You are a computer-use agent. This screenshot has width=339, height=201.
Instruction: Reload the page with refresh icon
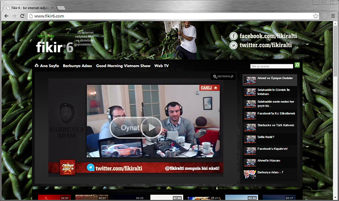22,16
